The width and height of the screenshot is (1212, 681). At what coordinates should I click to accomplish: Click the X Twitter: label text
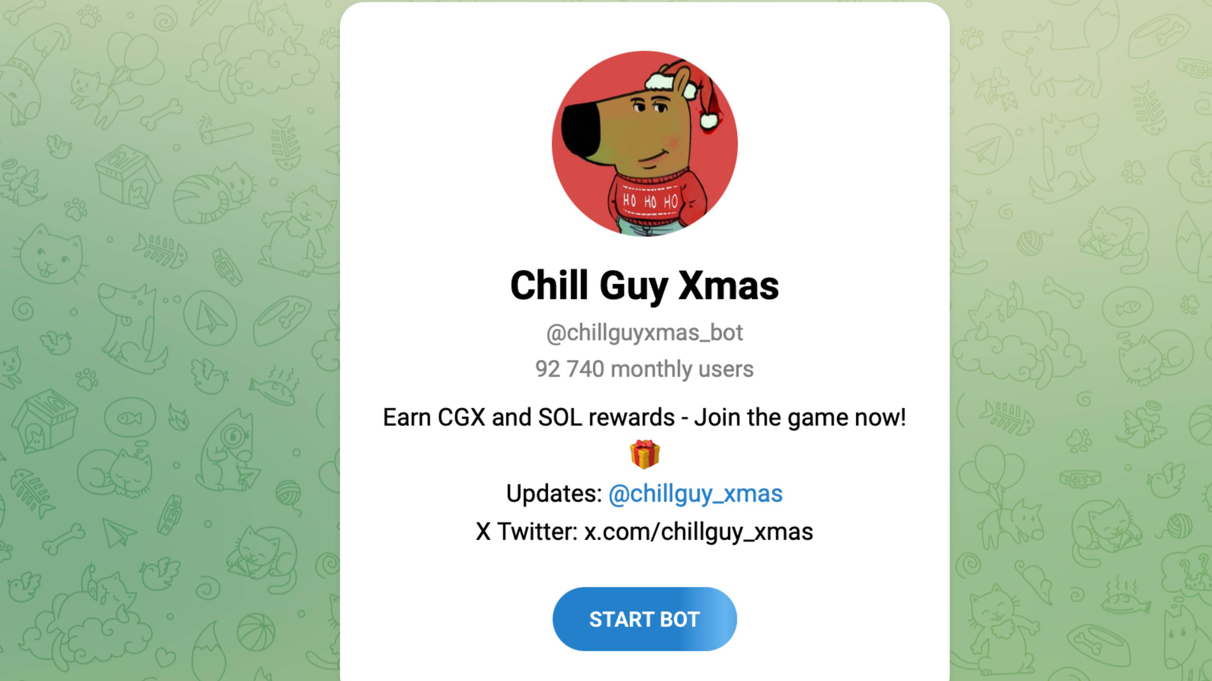pyautogui.click(x=526, y=532)
